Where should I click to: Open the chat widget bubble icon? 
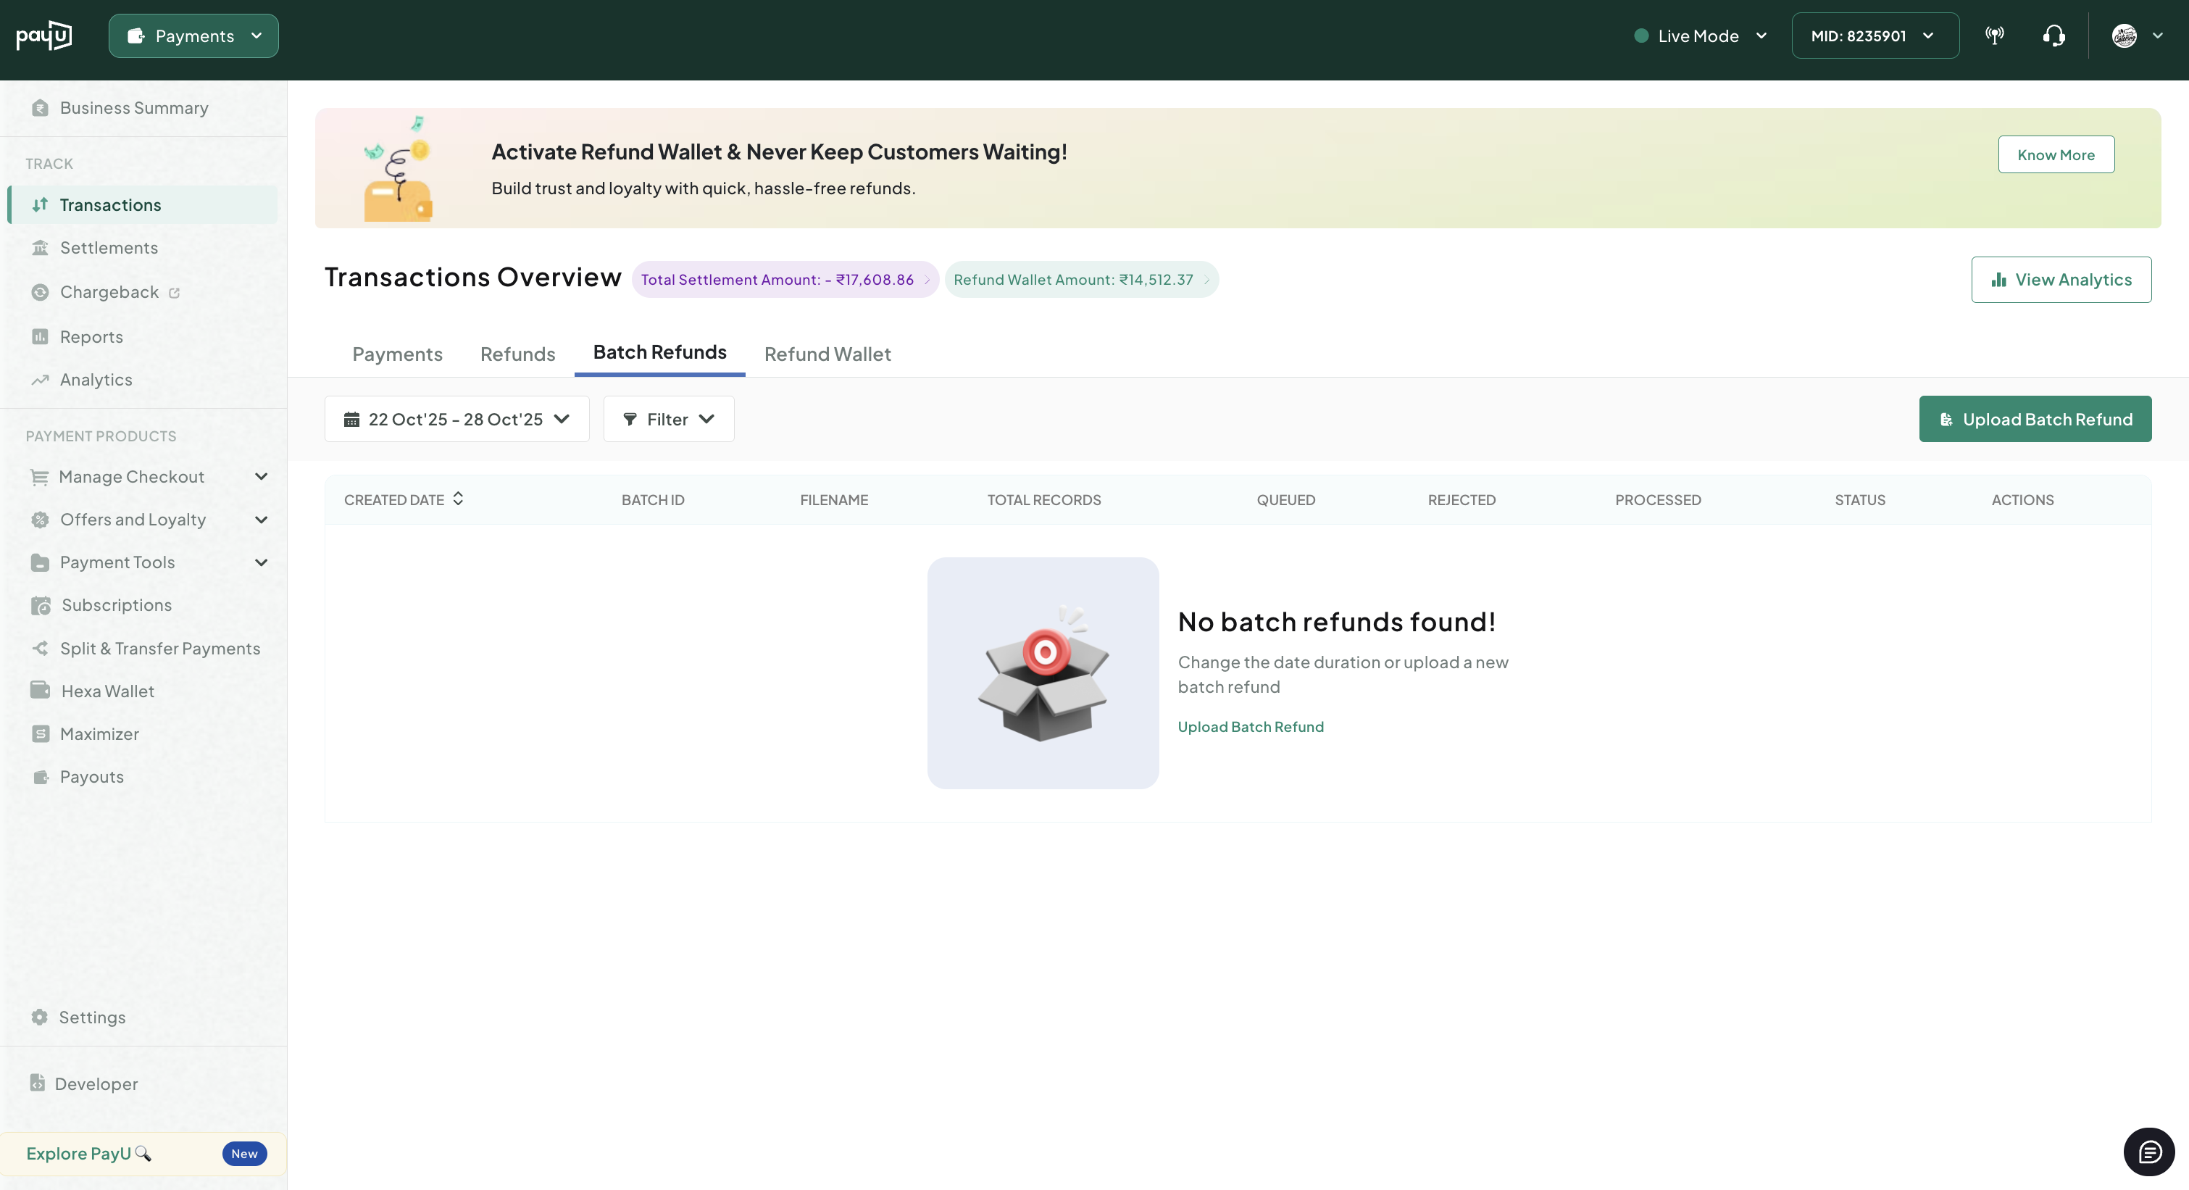(2149, 1152)
